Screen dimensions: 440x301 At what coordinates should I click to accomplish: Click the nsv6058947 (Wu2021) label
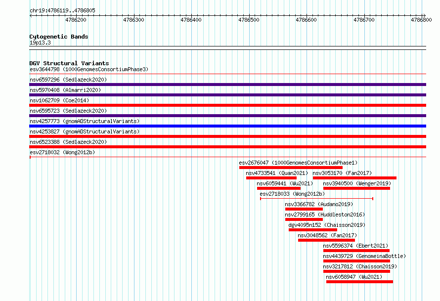(x=354, y=277)
